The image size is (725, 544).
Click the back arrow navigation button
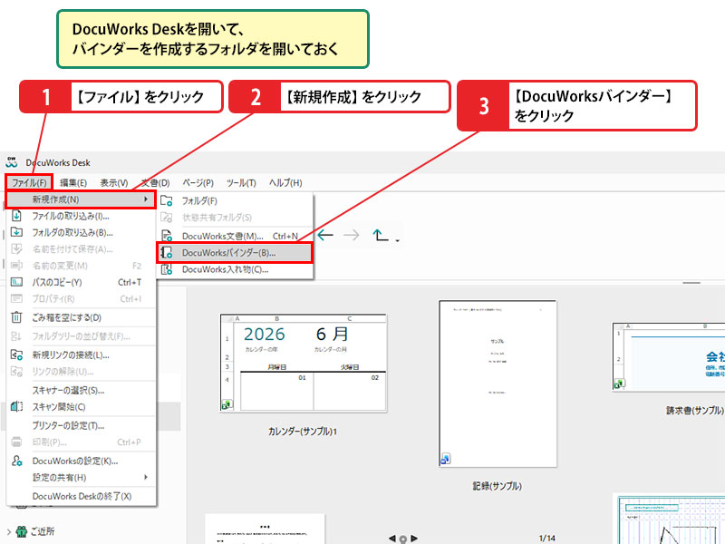[x=325, y=235]
